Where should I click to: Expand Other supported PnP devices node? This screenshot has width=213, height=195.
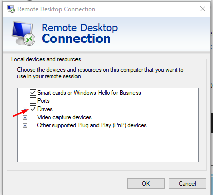click(25, 126)
